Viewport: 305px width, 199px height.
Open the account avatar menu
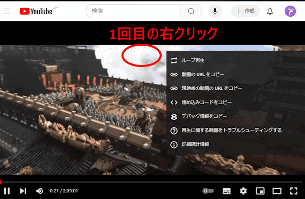click(290, 11)
